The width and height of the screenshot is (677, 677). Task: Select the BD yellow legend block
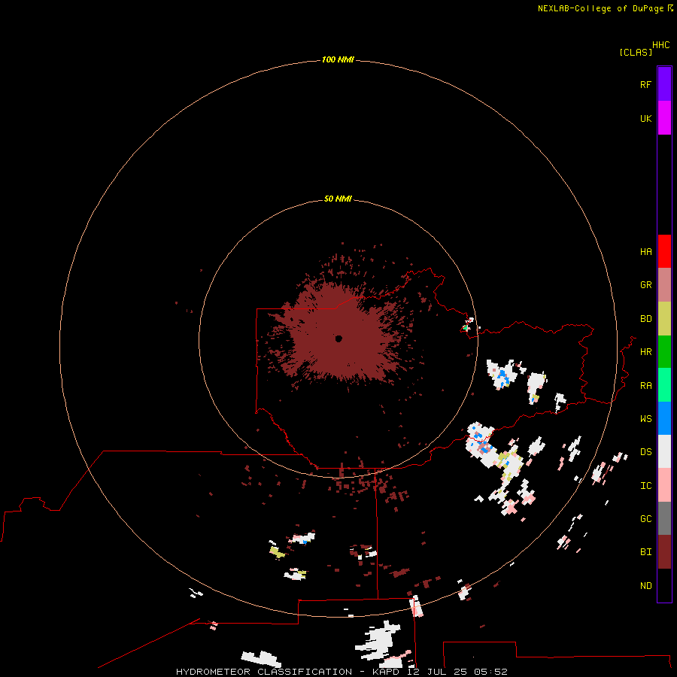pyautogui.click(x=664, y=319)
